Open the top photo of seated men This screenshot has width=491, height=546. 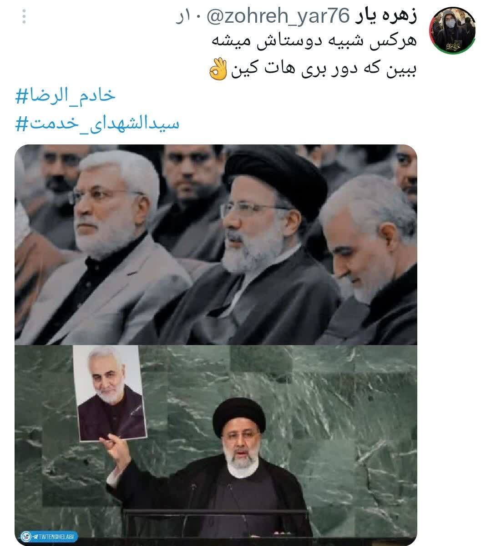pyautogui.click(x=216, y=244)
